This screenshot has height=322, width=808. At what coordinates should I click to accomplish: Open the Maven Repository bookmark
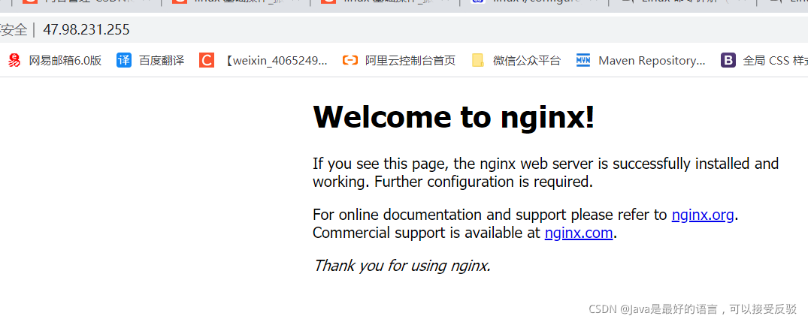640,61
